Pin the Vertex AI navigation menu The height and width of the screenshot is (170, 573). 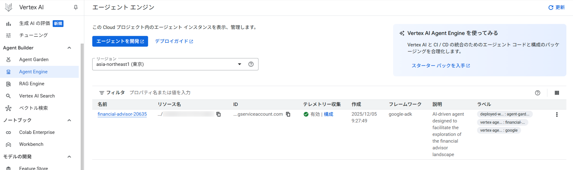76,7
